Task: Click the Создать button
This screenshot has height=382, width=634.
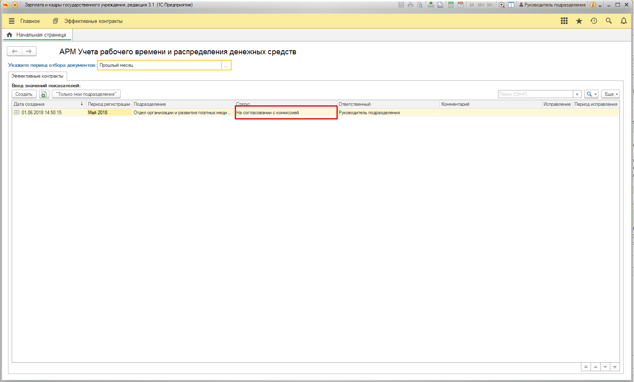Action: tap(24, 94)
